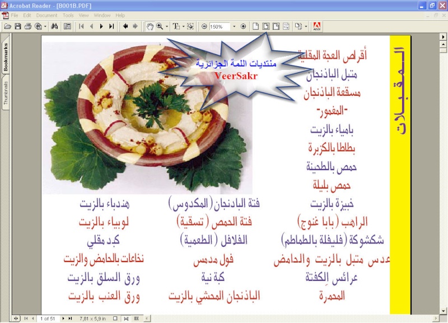
Task: Jump to last page in top toolbar
Action: tap(111, 26)
